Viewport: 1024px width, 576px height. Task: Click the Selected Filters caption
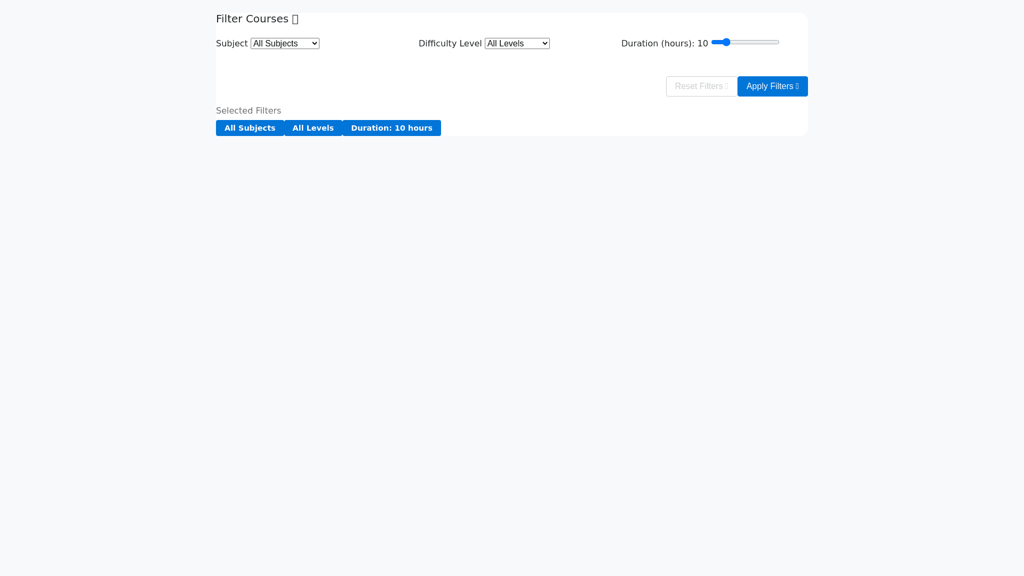pyautogui.click(x=248, y=110)
